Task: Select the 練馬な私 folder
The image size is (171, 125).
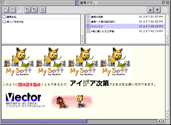Action: point(41,17)
